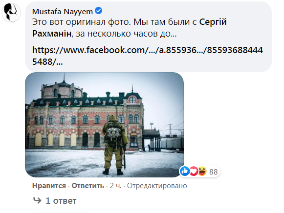The image size is (284, 213).
Task: View edit history via Отредактировано
Action: click(157, 186)
